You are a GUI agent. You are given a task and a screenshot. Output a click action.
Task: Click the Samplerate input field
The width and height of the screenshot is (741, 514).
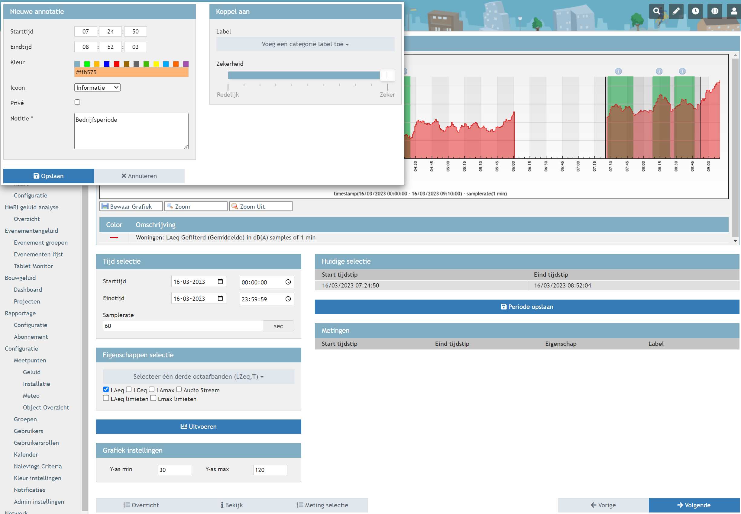pos(183,326)
